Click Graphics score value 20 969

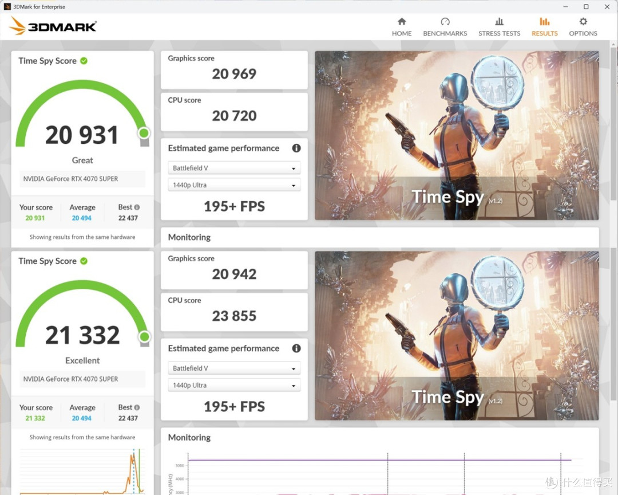pos(234,74)
